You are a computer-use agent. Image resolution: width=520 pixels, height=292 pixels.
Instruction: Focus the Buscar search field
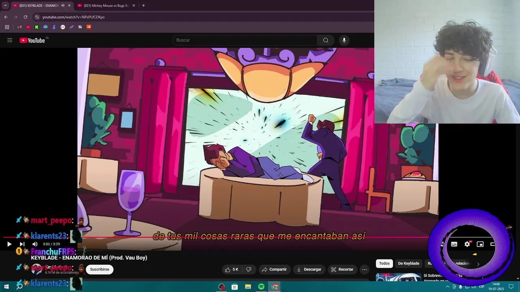click(245, 40)
